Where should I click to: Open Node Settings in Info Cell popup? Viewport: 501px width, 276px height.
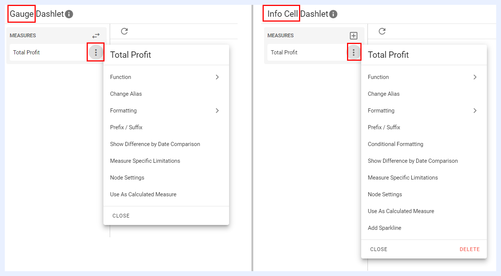tap(424, 194)
